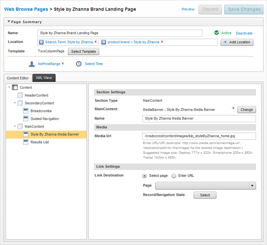Click the page Name input field
Viewport: 267px width, 245px height.
point(120,33)
